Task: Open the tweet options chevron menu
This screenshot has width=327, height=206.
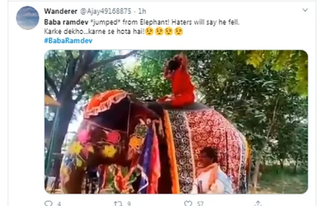Action: [305, 10]
